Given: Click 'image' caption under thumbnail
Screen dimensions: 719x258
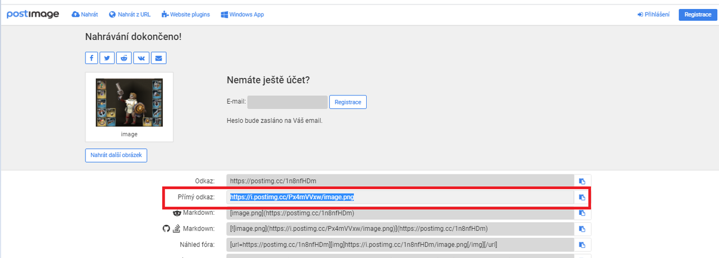Looking at the screenshot, I should 129,135.
